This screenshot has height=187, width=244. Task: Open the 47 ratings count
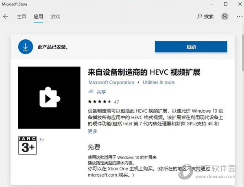[116, 102]
